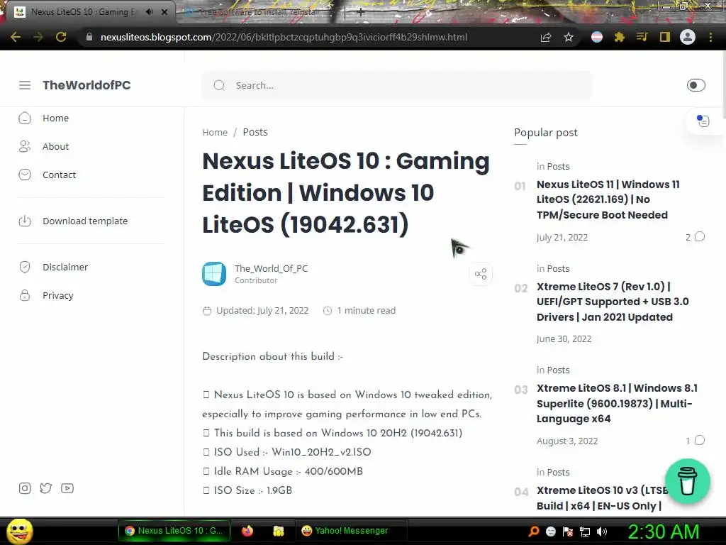Open the Instagram icon in sidebar
This screenshot has width=726, height=545.
(25, 488)
